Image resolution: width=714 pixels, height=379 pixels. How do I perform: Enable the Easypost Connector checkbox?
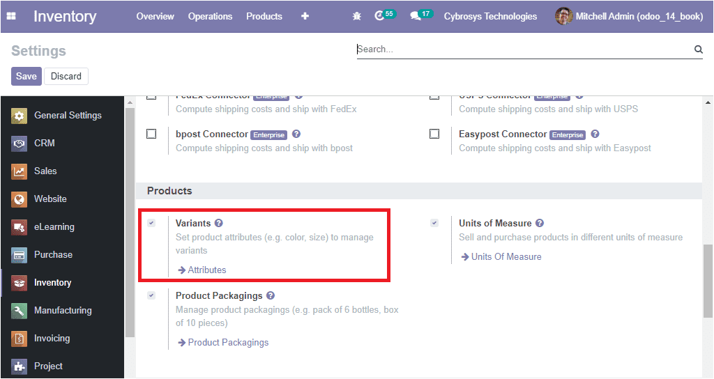pos(434,134)
